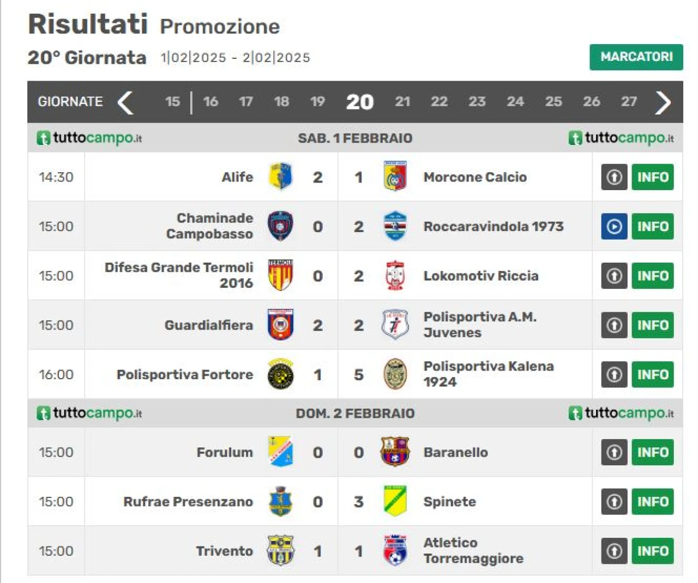The width and height of the screenshot is (698, 583).
Task: Select giornata 19 in the round bar
Action: (x=317, y=101)
